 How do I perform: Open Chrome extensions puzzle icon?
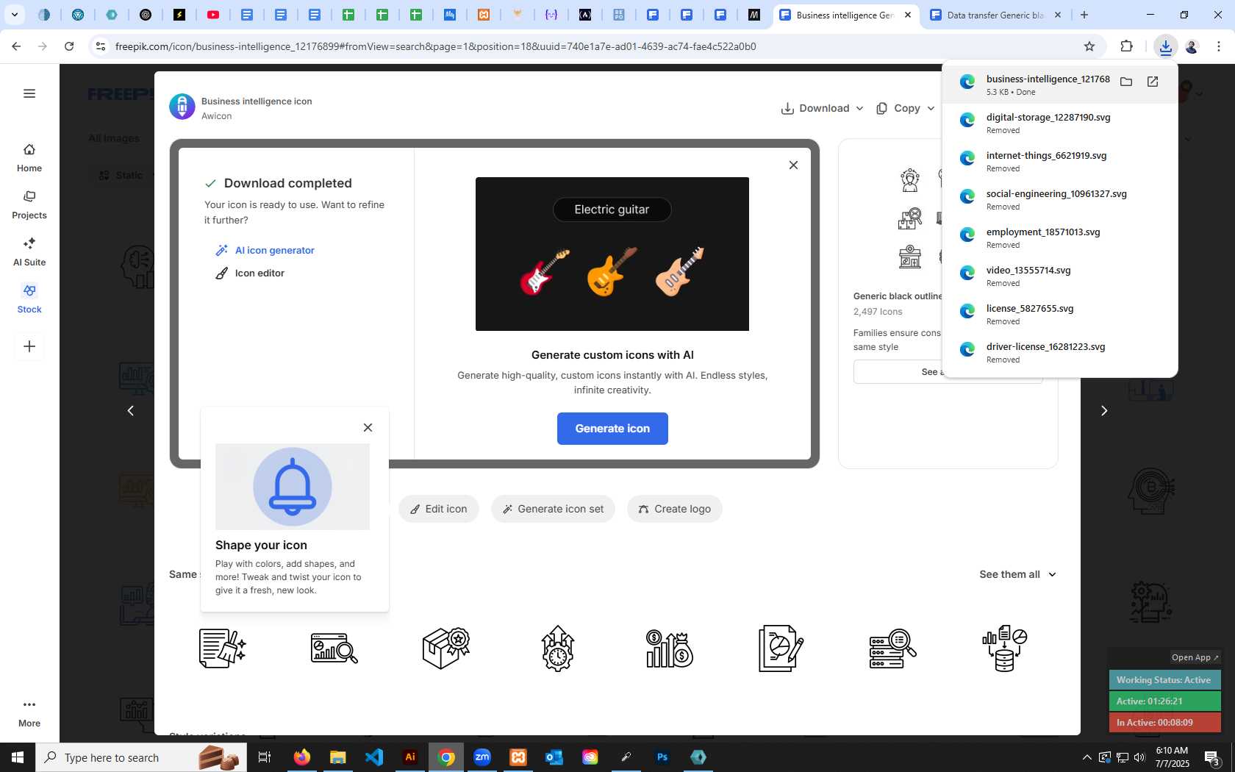[x=1126, y=46]
